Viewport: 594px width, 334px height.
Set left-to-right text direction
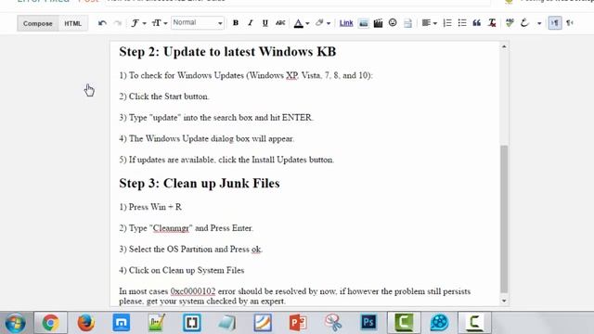[x=555, y=23]
